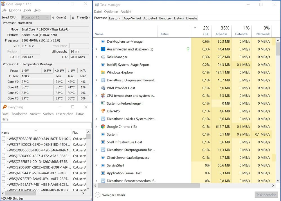281x201 pixels.
Task: Collapse Task-Manager with Weniger Details arrow
Action: (x=98, y=195)
